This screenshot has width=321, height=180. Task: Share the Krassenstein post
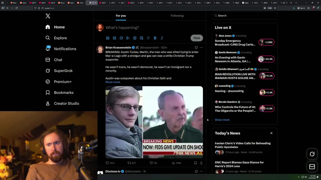click(201, 163)
